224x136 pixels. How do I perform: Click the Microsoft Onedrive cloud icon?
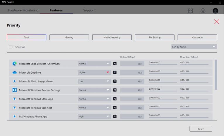tap(15, 72)
